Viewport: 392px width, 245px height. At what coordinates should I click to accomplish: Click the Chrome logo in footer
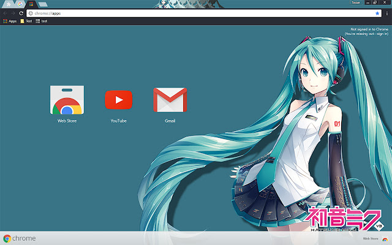(x=20, y=238)
